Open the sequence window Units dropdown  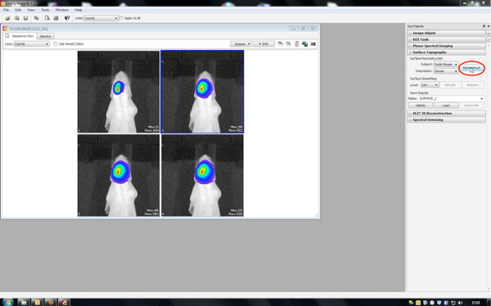[31, 44]
